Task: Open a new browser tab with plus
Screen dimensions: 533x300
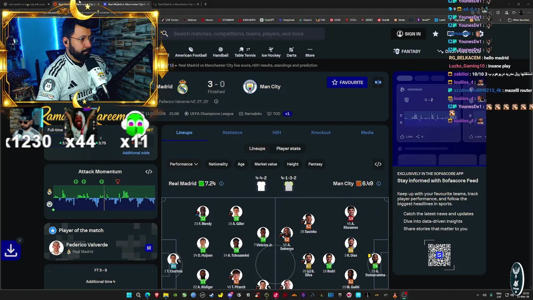Action: tap(205, 4)
